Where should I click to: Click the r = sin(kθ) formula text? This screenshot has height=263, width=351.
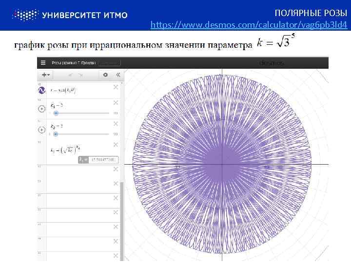63,91
